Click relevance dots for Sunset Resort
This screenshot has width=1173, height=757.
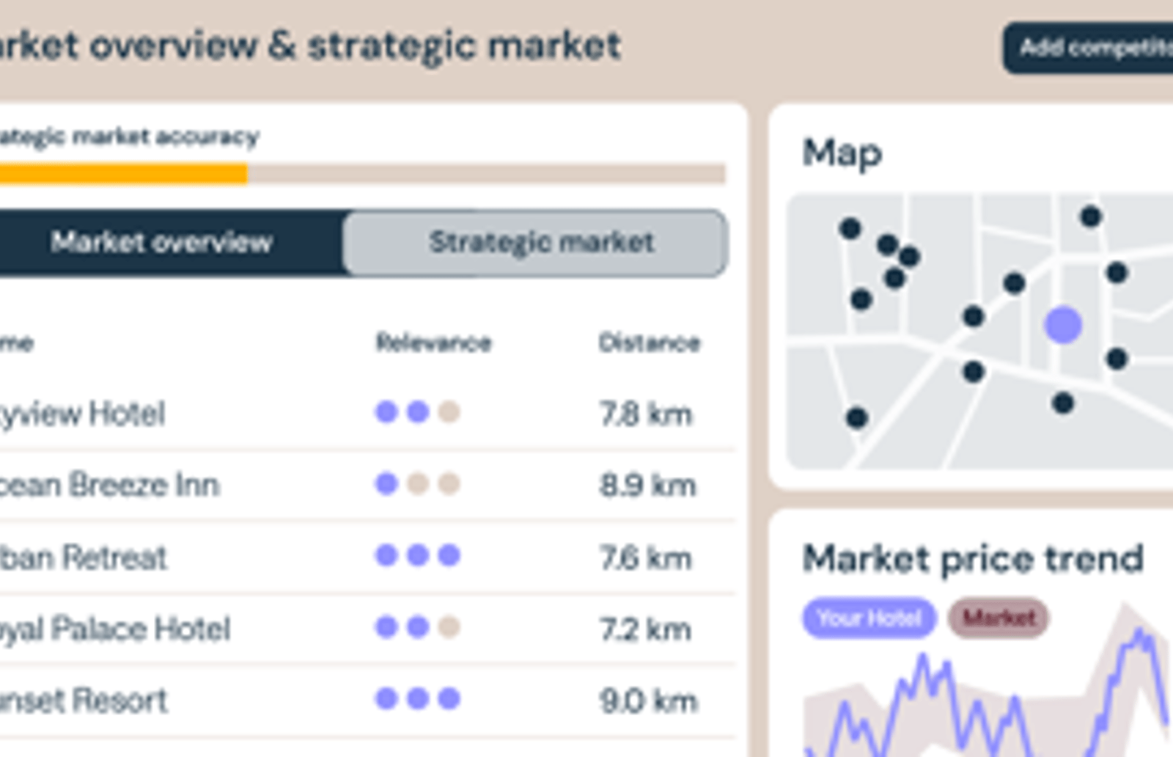418,698
